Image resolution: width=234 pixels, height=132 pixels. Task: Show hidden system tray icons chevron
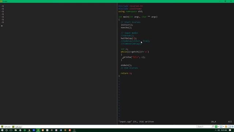[216, 130]
